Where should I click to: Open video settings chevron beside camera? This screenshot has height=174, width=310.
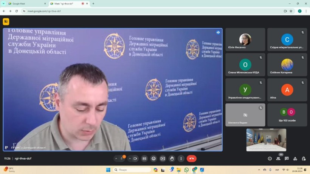pyautogui.click(x=130, y=159)
